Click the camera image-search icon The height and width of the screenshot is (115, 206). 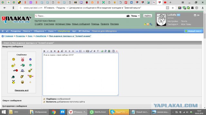click(x=128, y=16)
